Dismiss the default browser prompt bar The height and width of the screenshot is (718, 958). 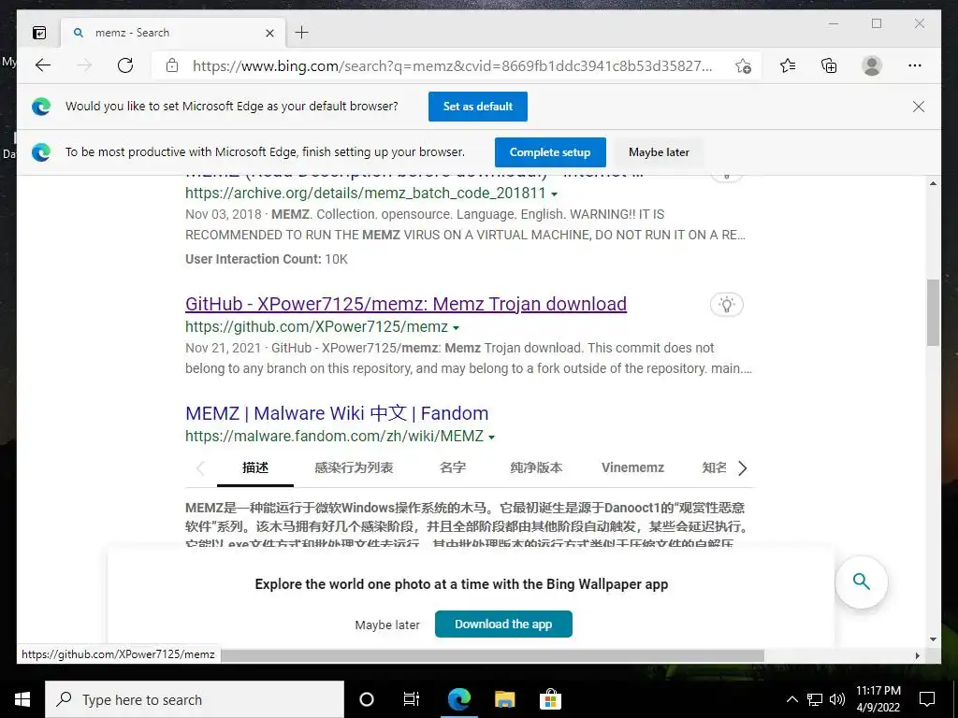[919, 107]
